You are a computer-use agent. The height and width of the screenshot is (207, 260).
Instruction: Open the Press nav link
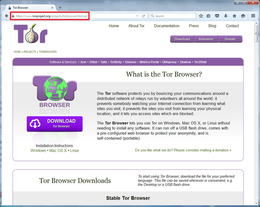pos(194,26)
